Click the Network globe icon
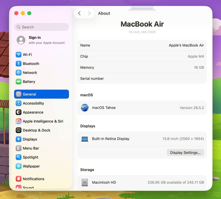The image size is (221, 199). (19, 73)
